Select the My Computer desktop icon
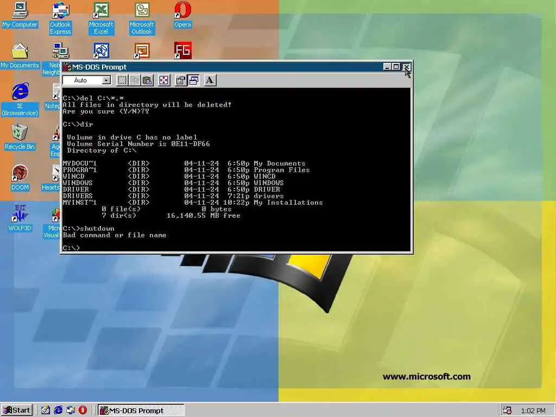Screen dimensions: 556x417 point(20,15)
